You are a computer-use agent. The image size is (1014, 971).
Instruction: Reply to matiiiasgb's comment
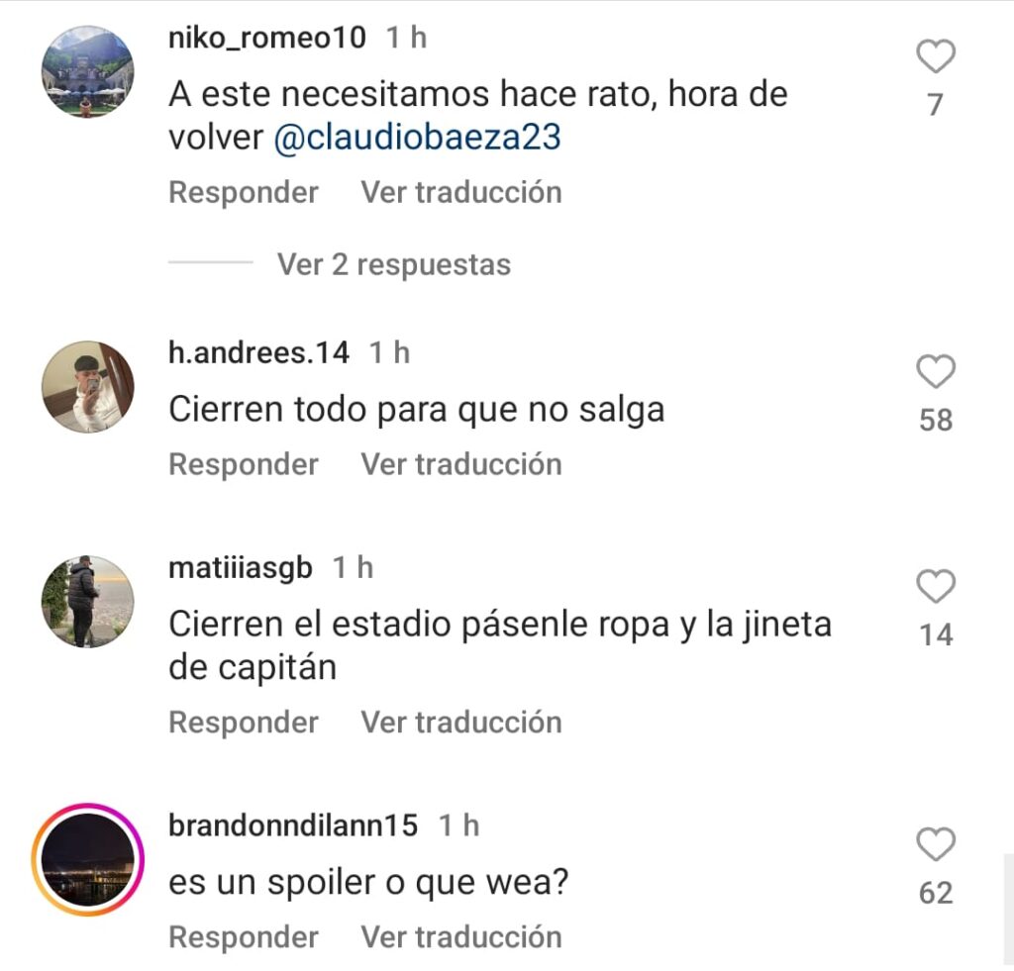[244, 723]
